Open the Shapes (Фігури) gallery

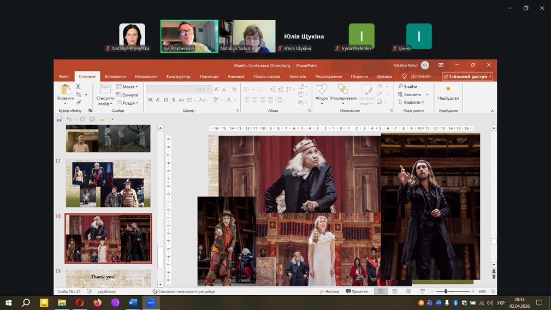[x=322, y=90]
